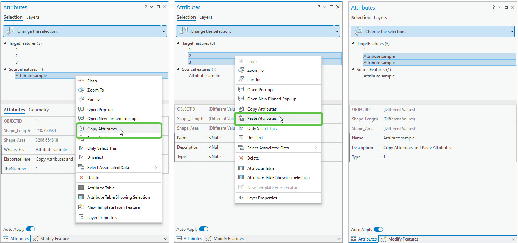
Task: Disable Auto Apply in the middle pane
Action: coord(204,229)
